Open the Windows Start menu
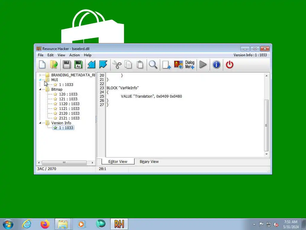Viewport: 306px width, 230px height. click(x=8, y=224)
